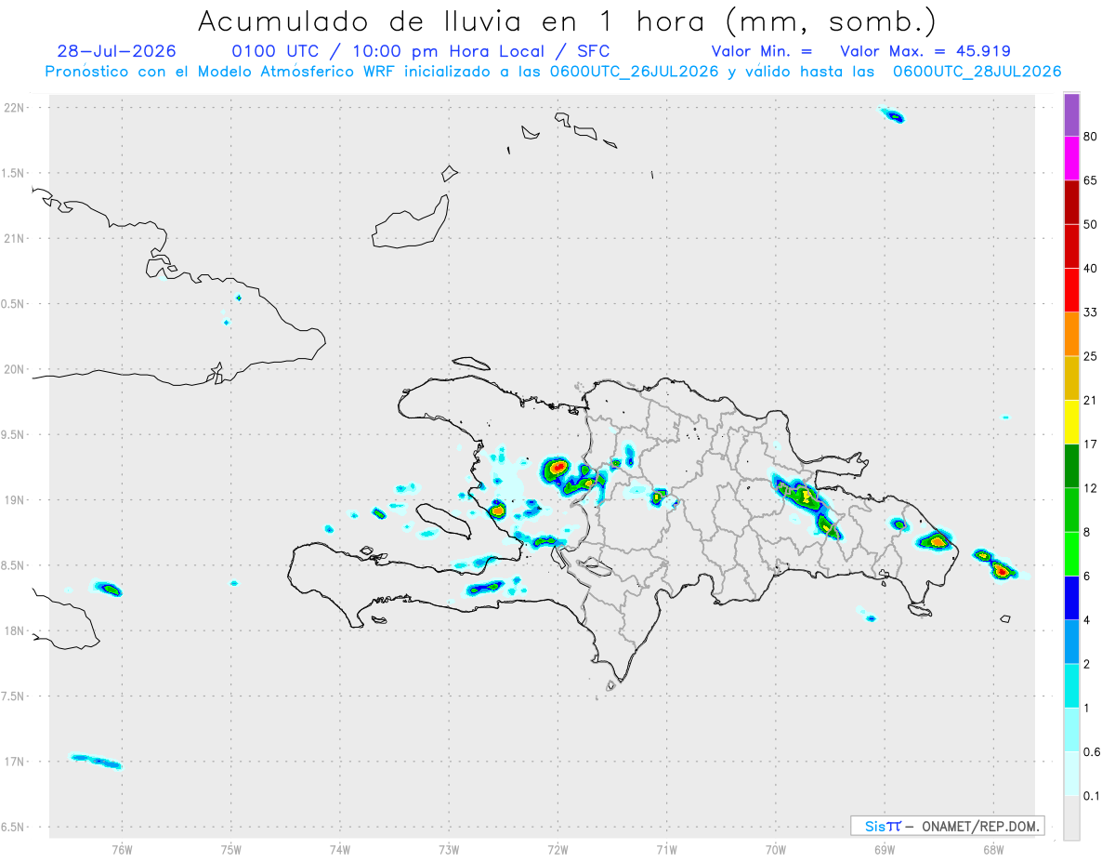
Task: Select the '0600UTC_26JUL2026' initialization time
Action: point(636,72)
